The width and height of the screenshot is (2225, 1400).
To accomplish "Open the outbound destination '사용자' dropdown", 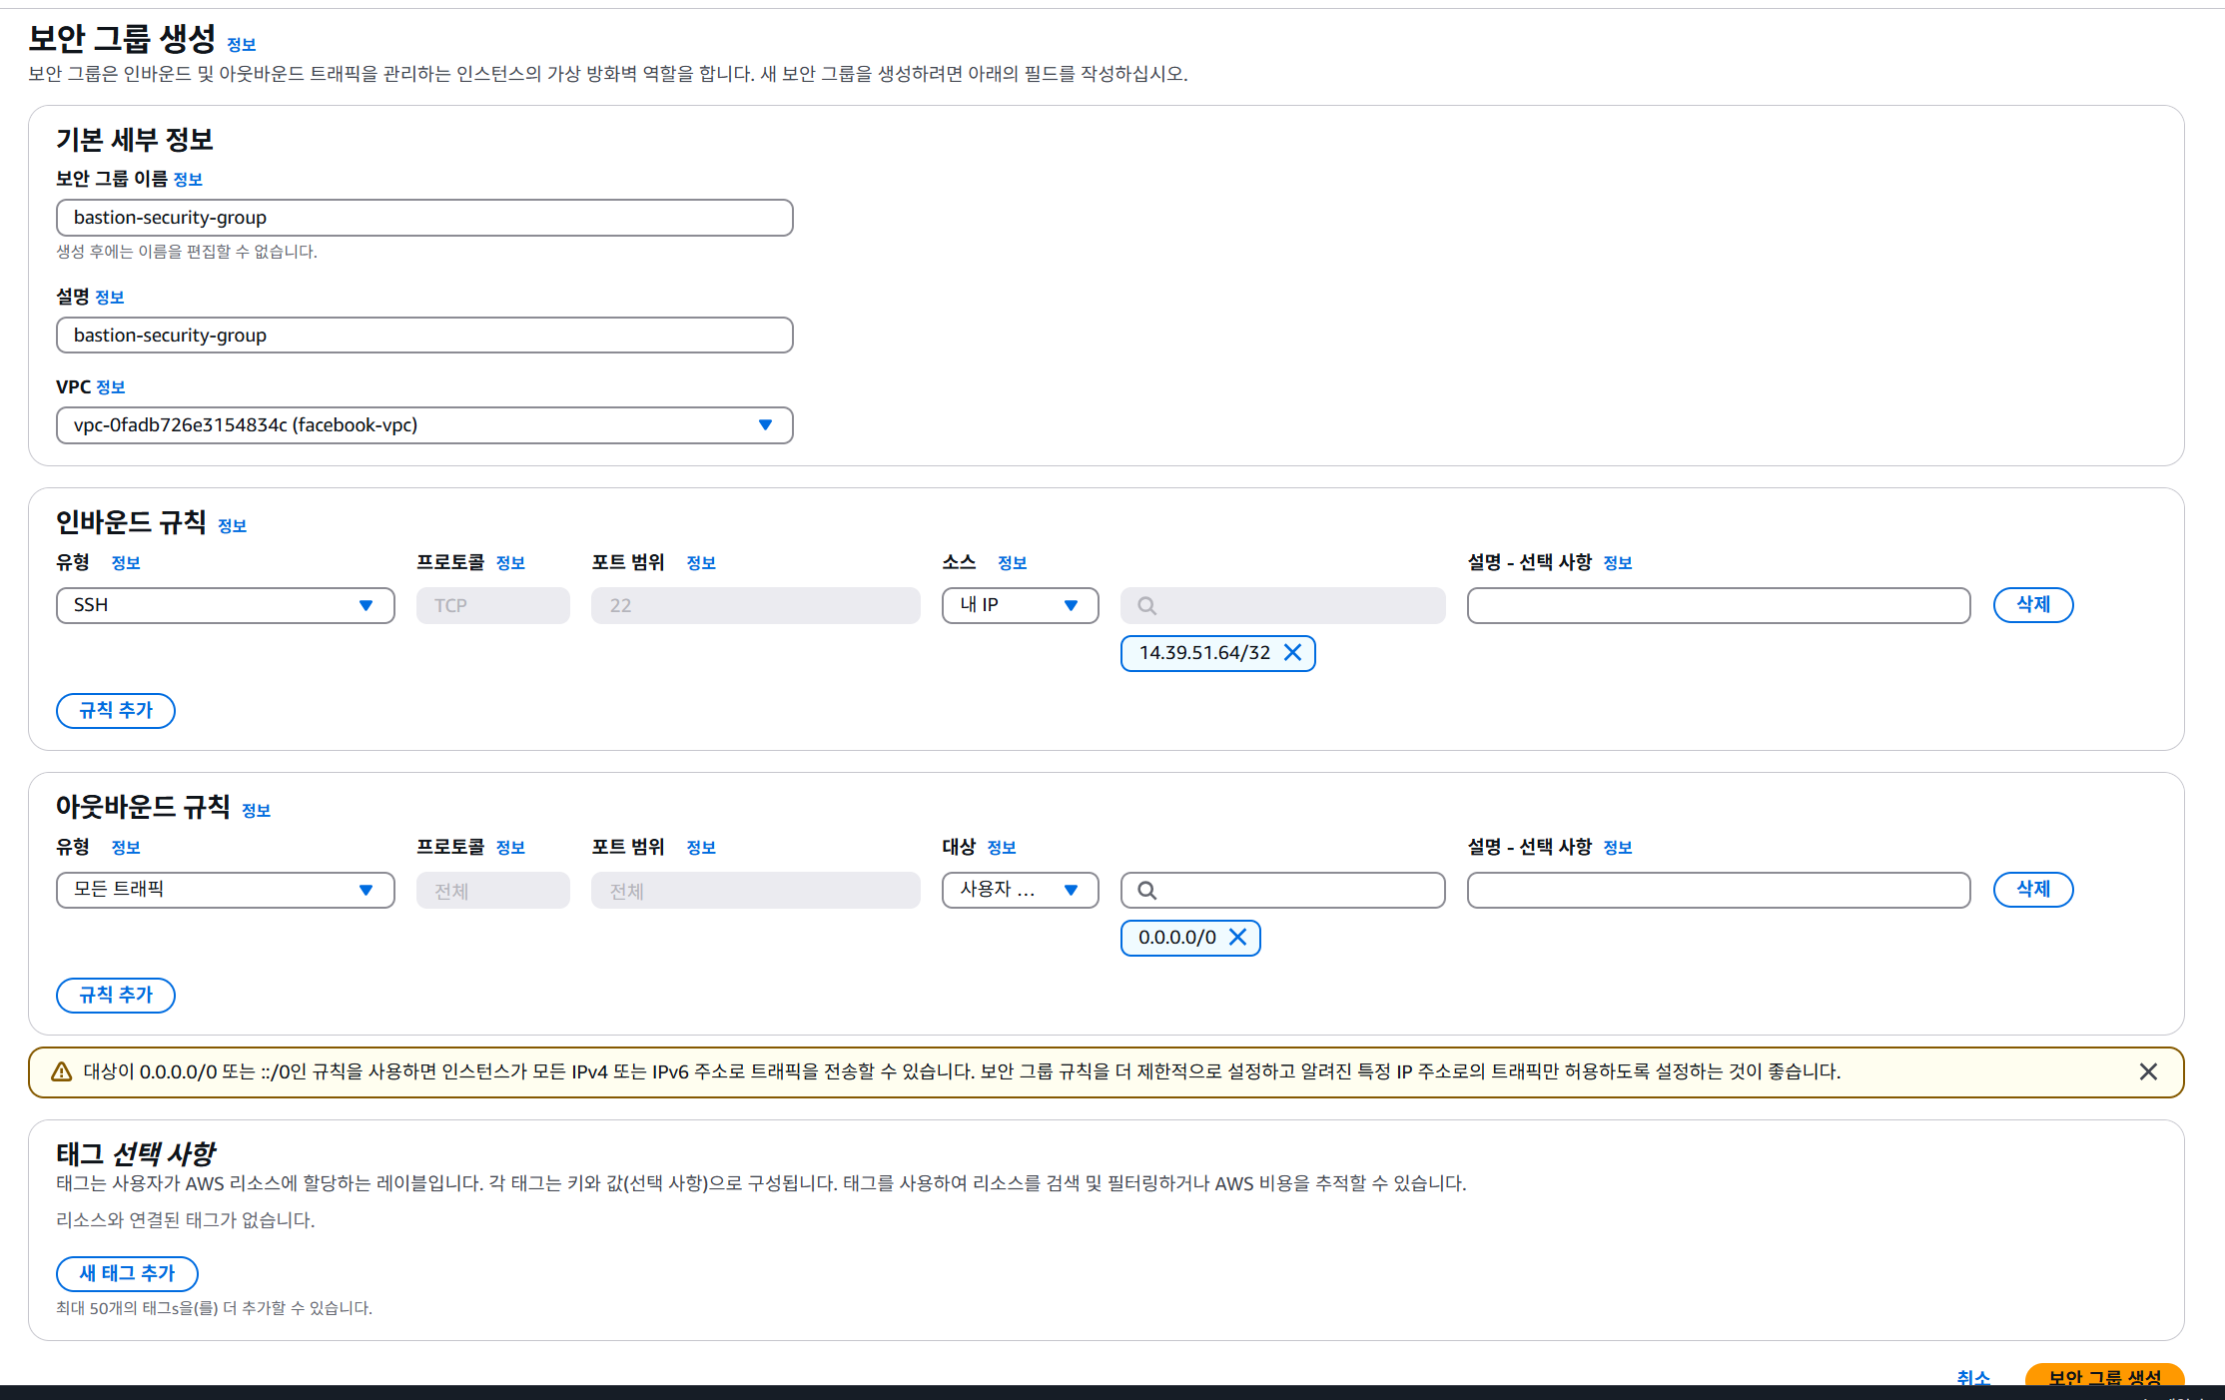I will coord(1020,890).
